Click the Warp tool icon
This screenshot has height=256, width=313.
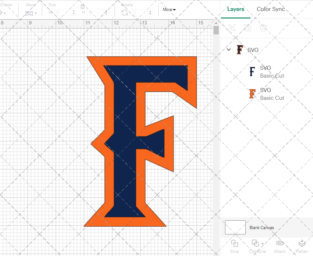pos(30,13)
